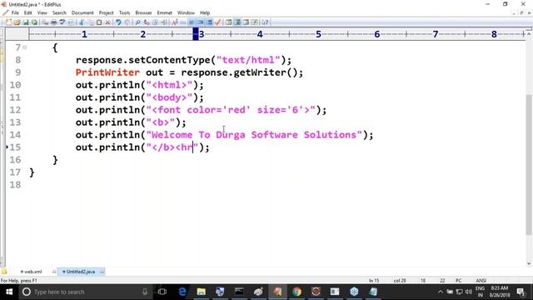The image size is (533, 300).
Task: Click "Welcome To Durga Software Solutions" string
Action: click(254, 135)
